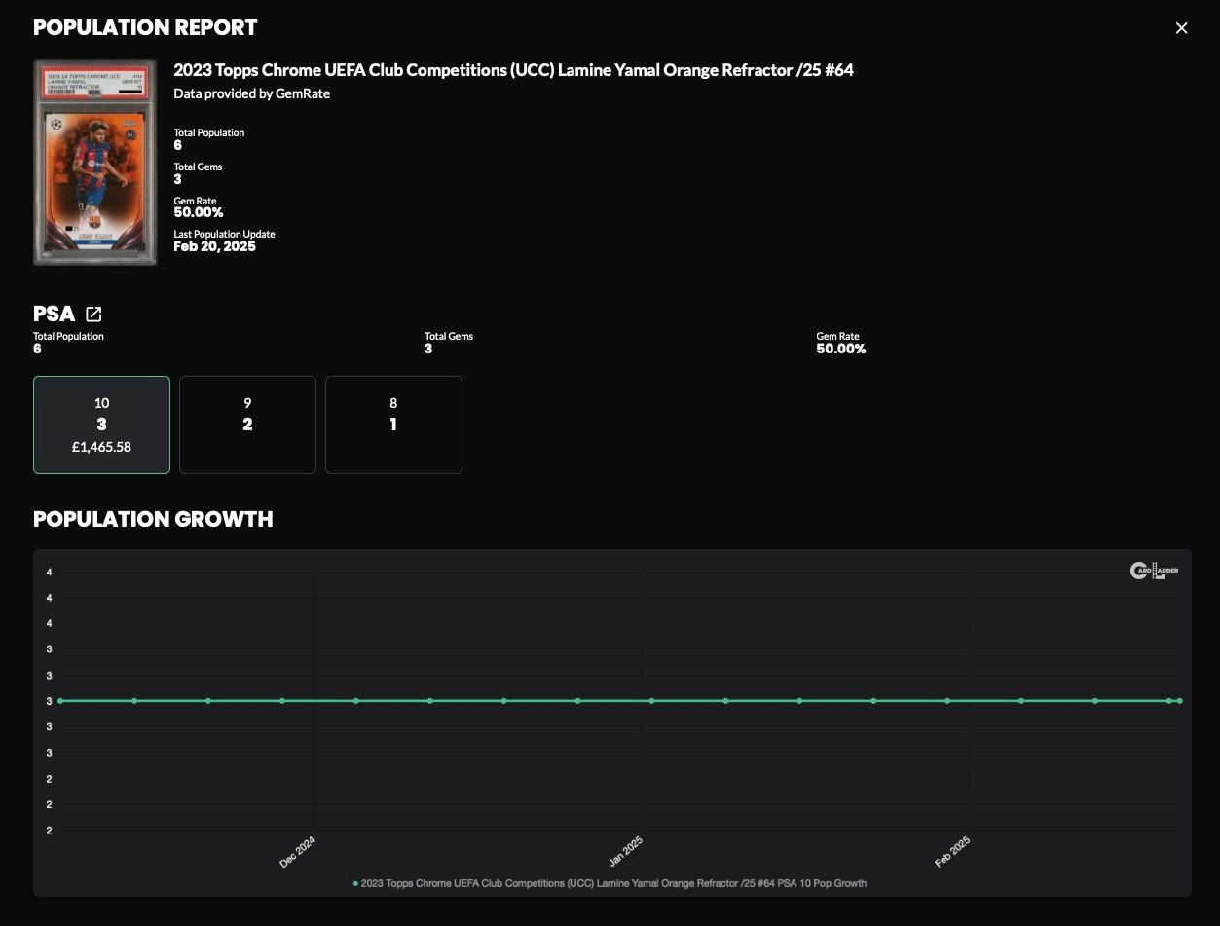Click the 'Feb 2025' axis label
The width and height of the screenshot is (1220, 926).
(952, 851)
